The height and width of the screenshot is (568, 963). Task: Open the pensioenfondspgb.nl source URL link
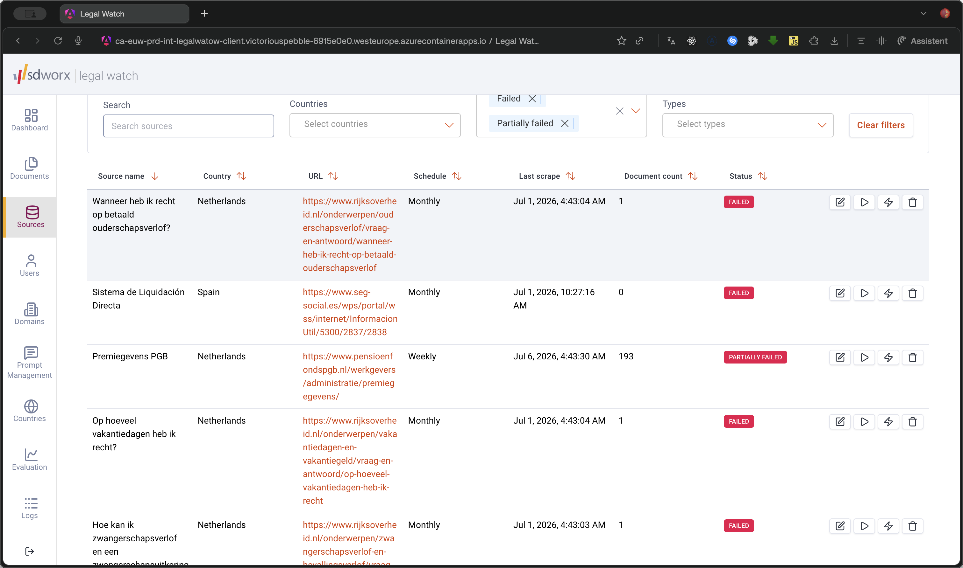[x=349, y=376]
